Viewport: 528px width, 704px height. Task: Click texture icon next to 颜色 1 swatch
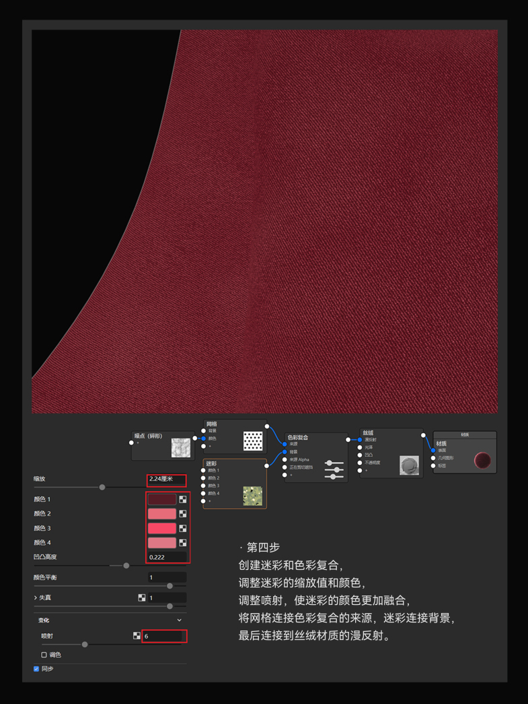pyautogui.click(x=183, y=499)
